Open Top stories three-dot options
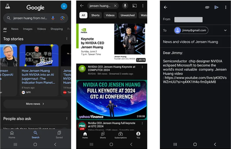 coord(67,38)
